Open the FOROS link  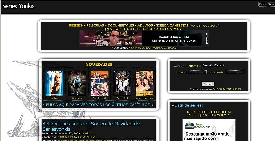click(x=195, y=26)
